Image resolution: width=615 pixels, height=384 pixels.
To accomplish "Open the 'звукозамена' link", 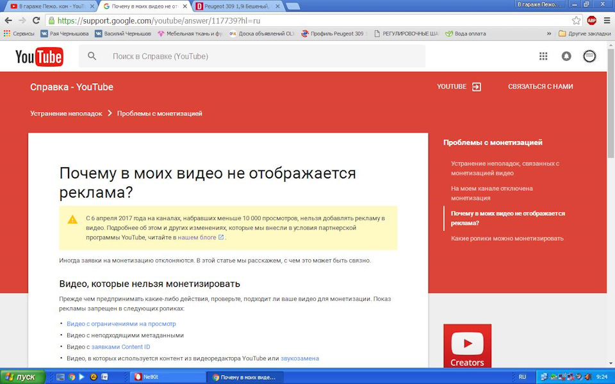I will click(300, 358).
